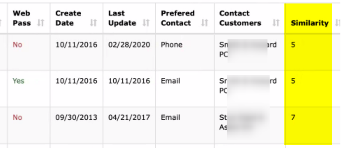Click the Last Update header text
The height and width of the screenshot is (148, 341).
[122, 18]
